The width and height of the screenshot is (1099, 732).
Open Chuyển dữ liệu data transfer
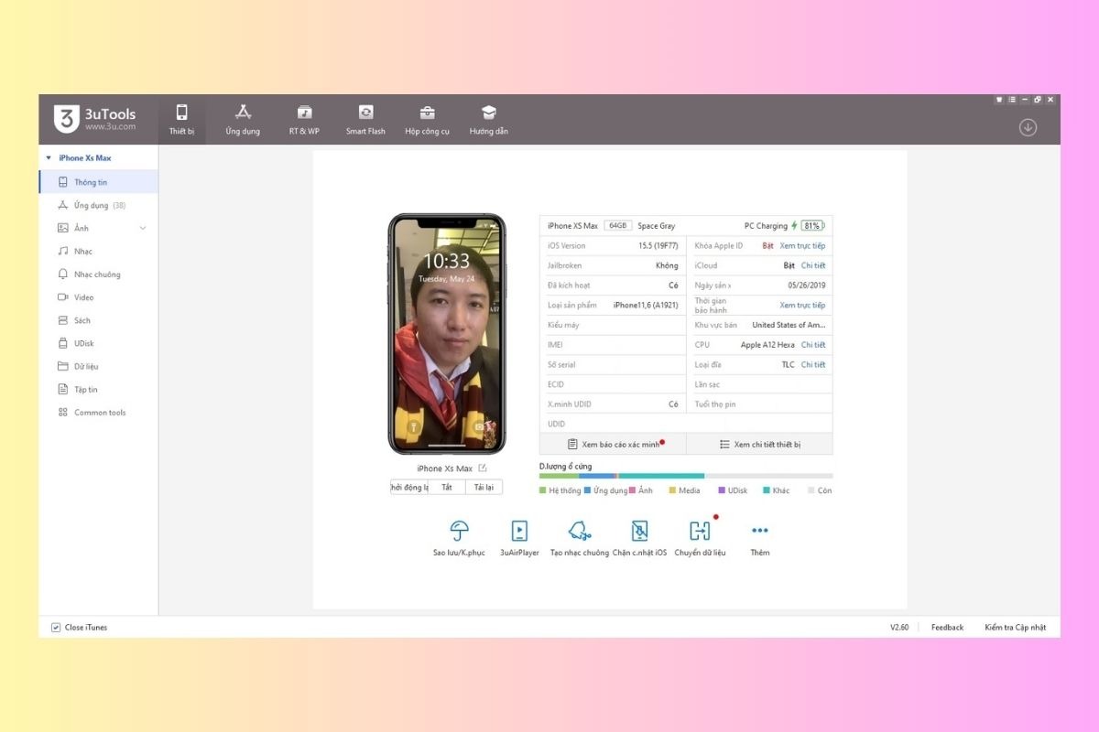(x=700, y=538)
